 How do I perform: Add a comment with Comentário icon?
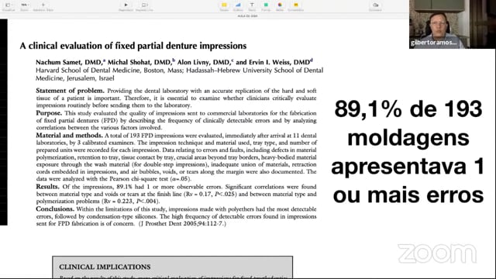tap(295, 6)
